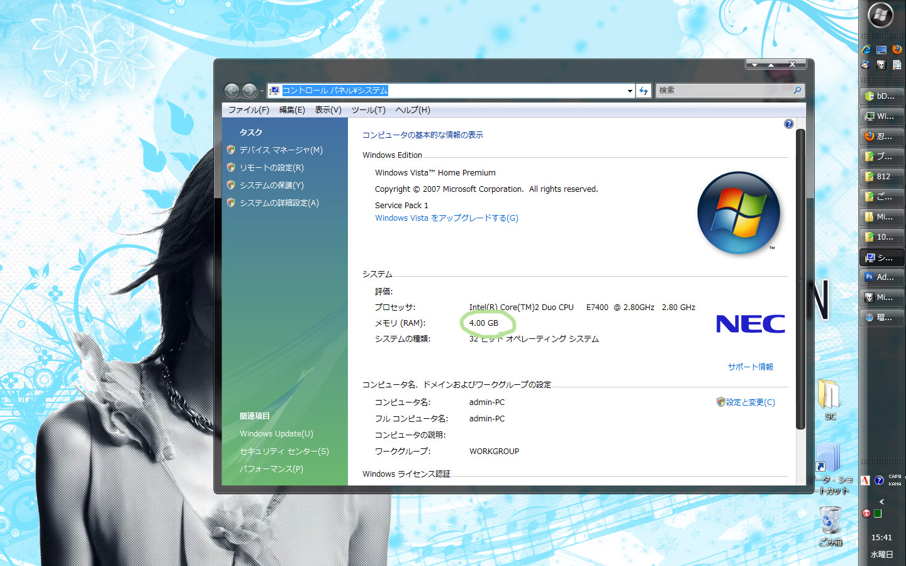Switch to the skull Mi... taskbar button

(x=881, y=297)
